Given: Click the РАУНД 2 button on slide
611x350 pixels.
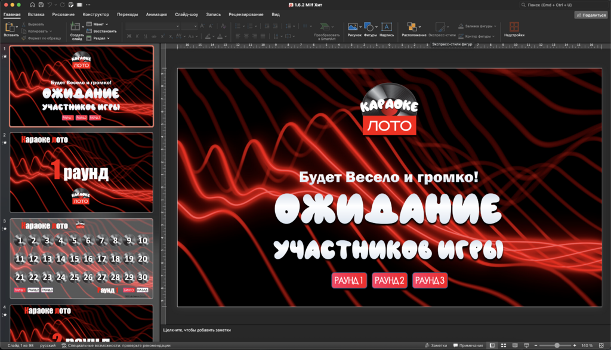Looking at the screenshot, I should [x=389, y=280].
